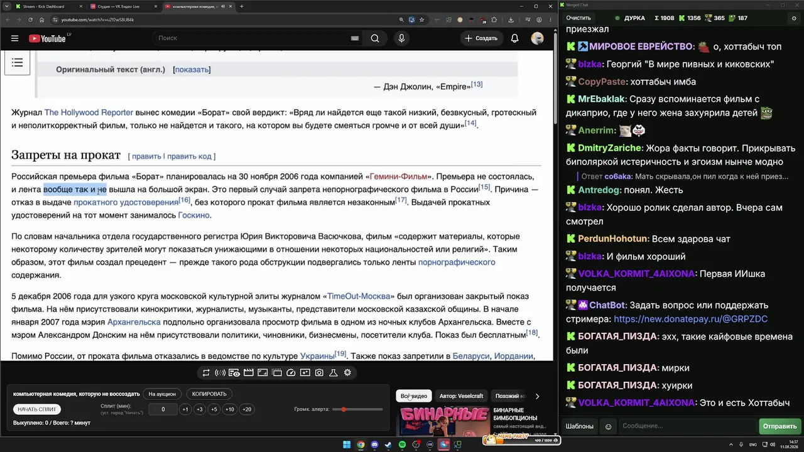Click the browser address bar URL
Image resolution: width=804 pixels, height=452 pixels.
pos(97,19)
